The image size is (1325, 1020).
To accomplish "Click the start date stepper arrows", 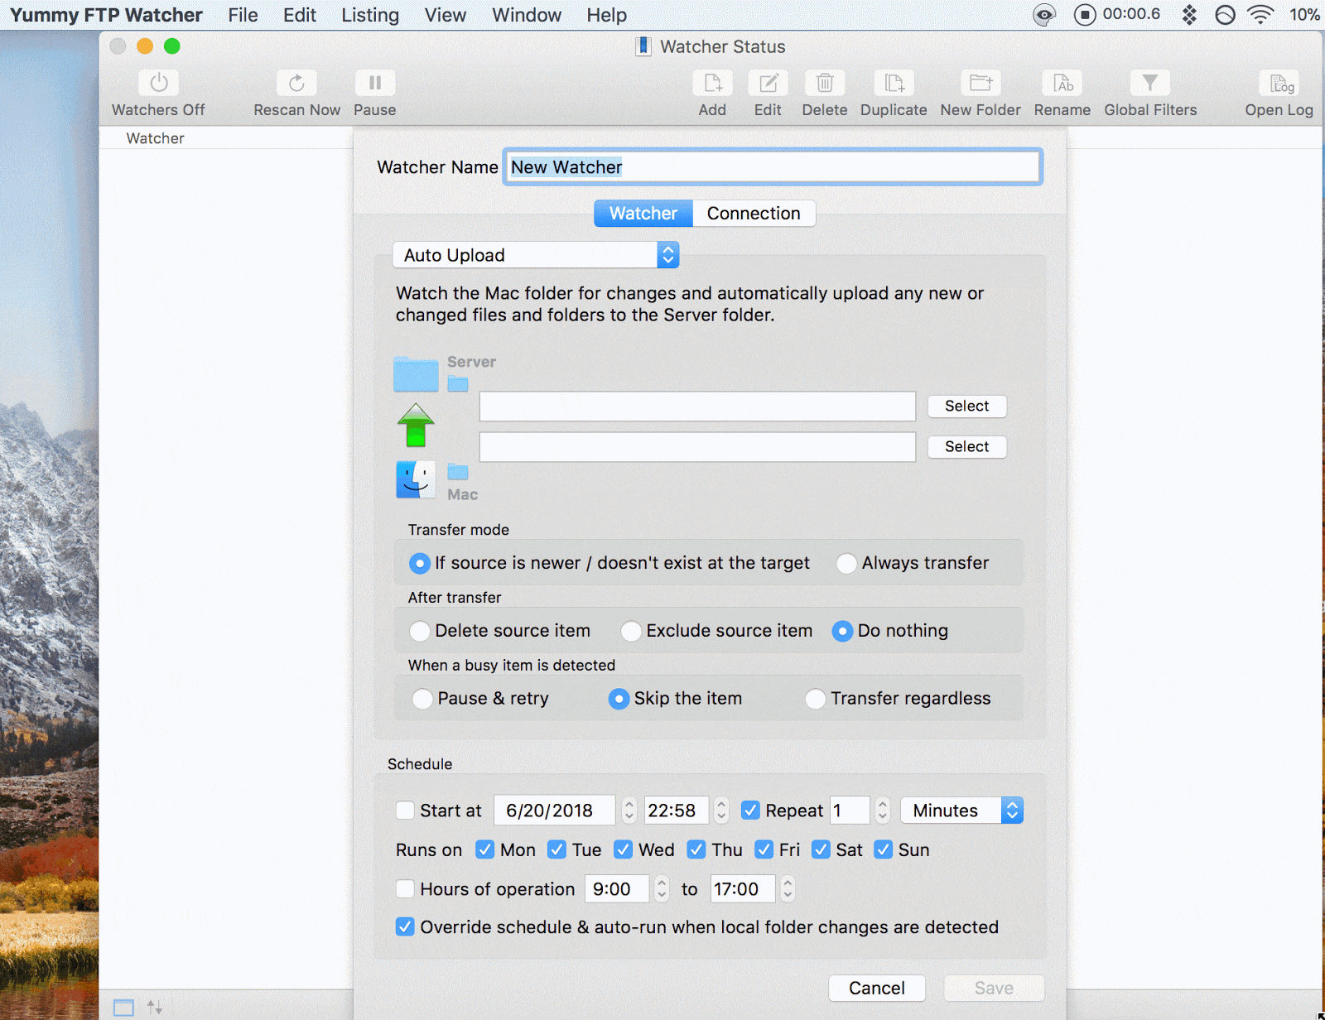I will [x=629, y=810].
